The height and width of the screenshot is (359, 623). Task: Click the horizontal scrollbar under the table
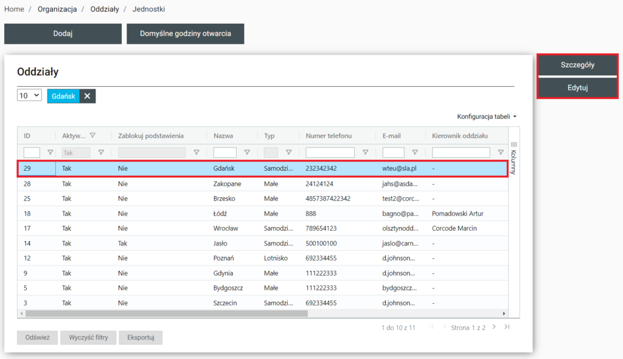(165, 313)
